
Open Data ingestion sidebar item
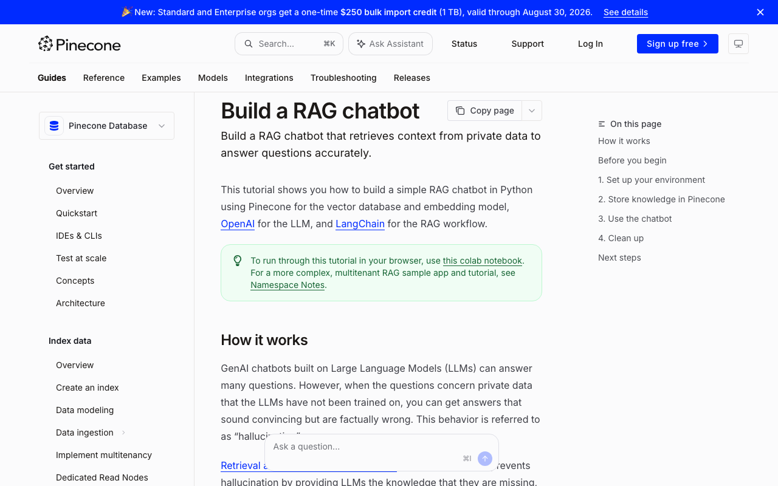(84, 433)
